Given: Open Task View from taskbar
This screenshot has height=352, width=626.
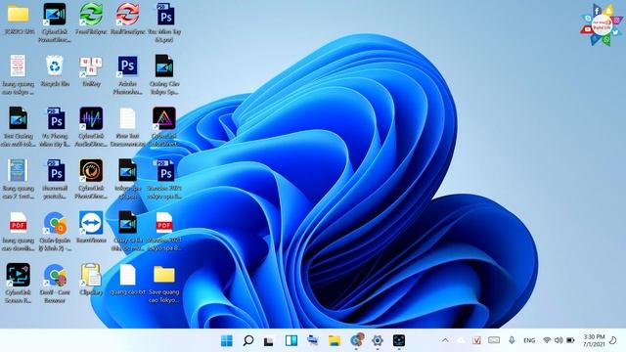Looking at the screenshot, I should tap(269, 341).
